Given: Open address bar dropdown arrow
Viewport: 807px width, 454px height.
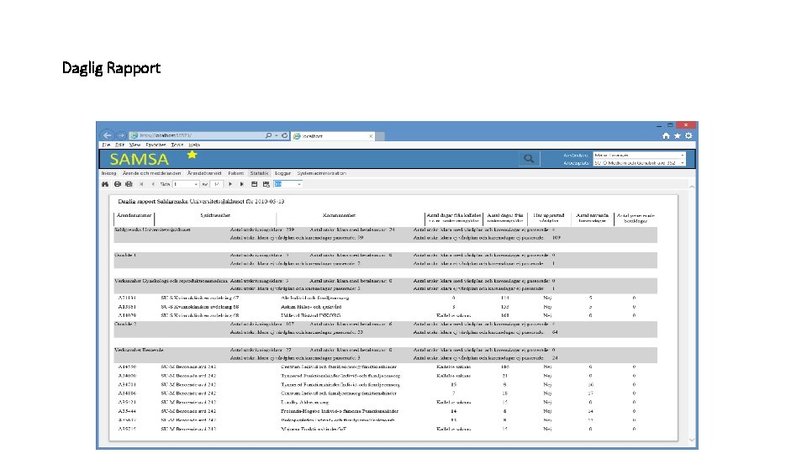Looking at the screenshot, I should (277, 135).
